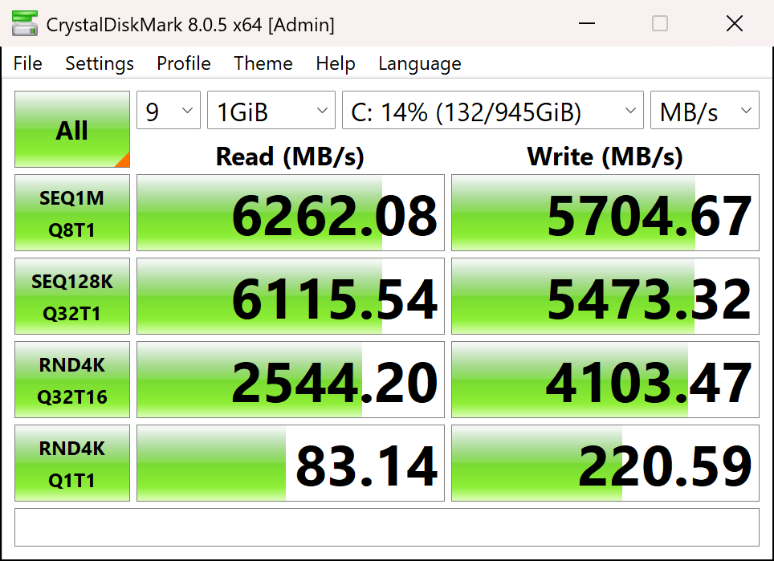774x561 pixels.
Task: Click the SEQ1M read result 6262.08
Action: [291, 213]
